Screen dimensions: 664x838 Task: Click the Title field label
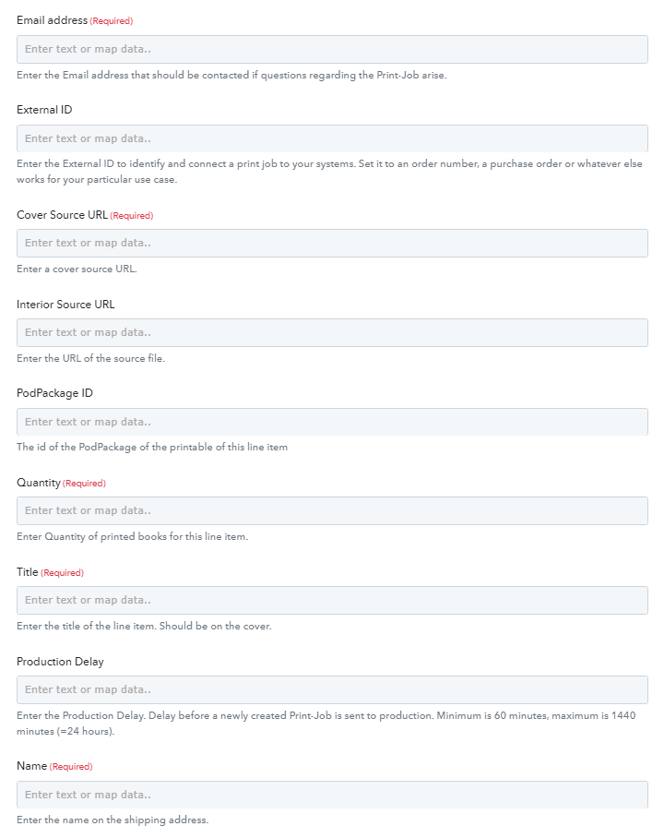point(28,572)
